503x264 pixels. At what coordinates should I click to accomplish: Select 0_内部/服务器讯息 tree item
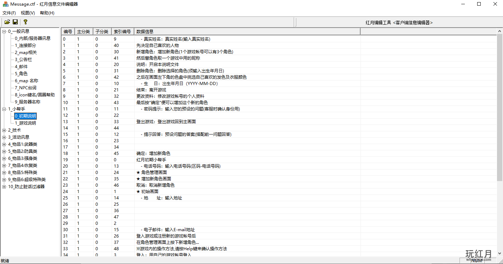click(33, 38)
